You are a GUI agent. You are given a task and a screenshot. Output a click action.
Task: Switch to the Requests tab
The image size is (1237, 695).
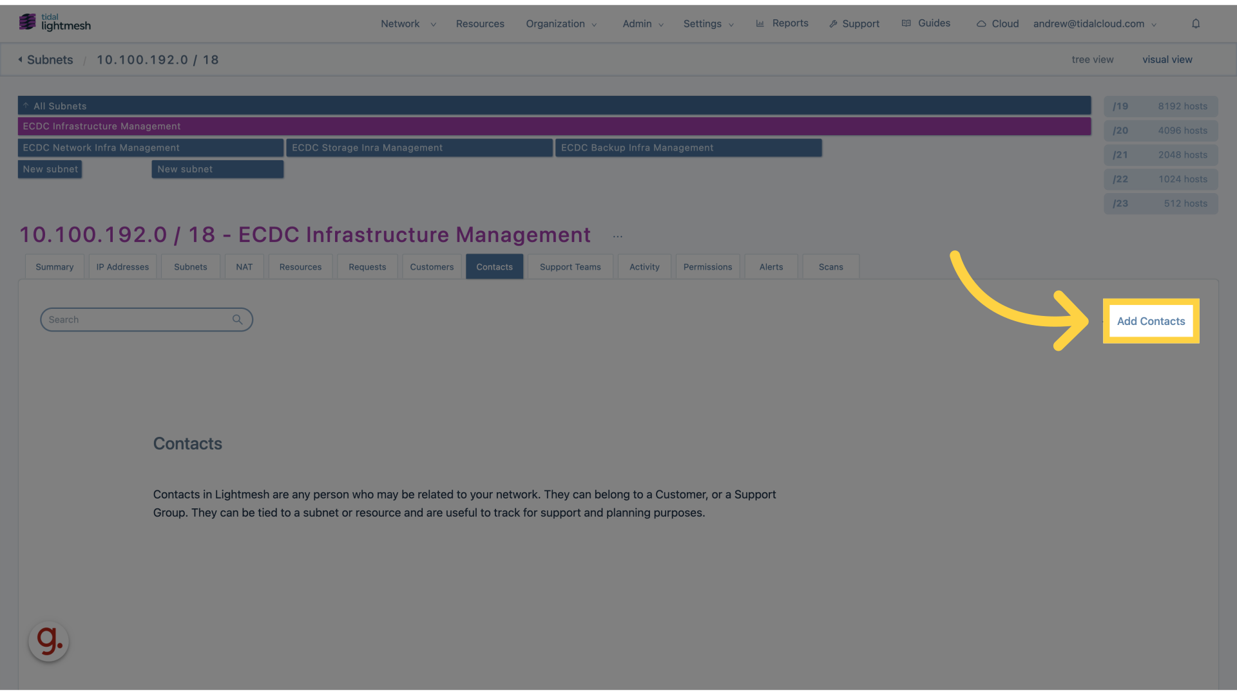tap(367, 267)
